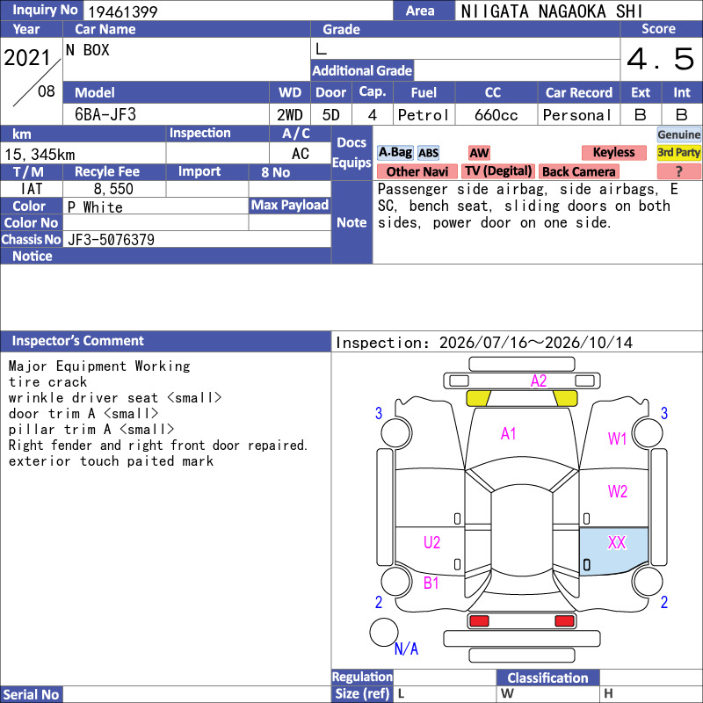Toggle the 3rd Party legend label
The height and width of the screenshot is (703, 703).
tap(678, 153)
